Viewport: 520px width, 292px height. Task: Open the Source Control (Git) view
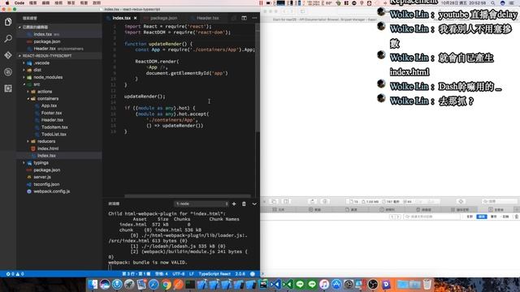tap(8, 55)
